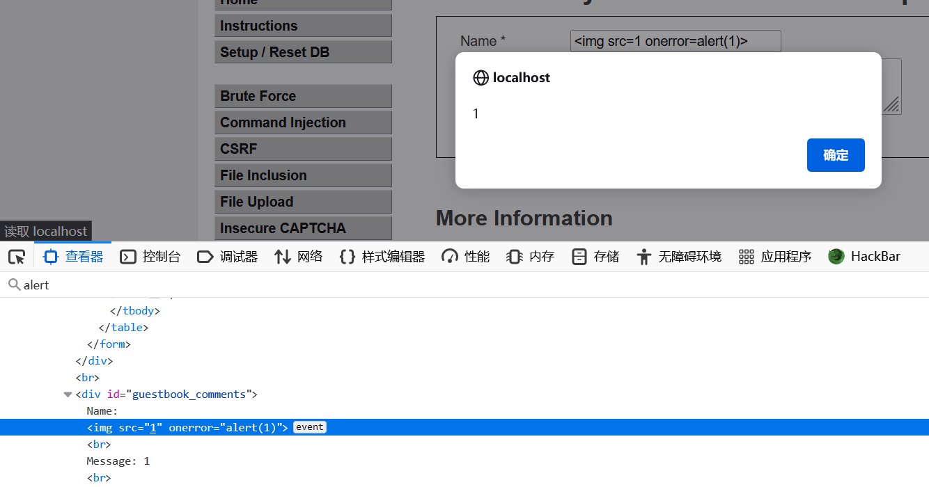Click the globe icon beside localhost
The image size is (929, 487).
tap(481, 78)
